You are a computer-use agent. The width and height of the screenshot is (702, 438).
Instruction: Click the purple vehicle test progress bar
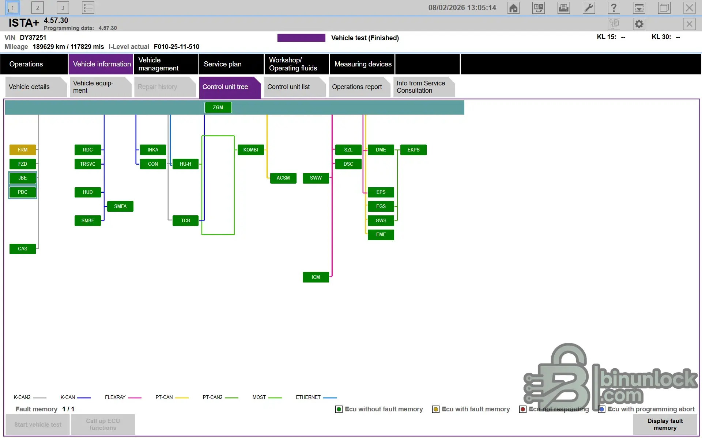click(x=301, y=38)
